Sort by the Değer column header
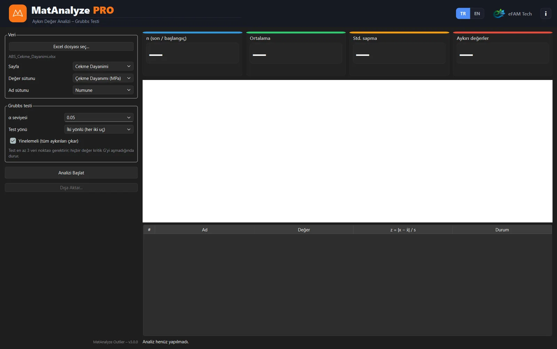The image size is (557, 349). tap(304, 230)
